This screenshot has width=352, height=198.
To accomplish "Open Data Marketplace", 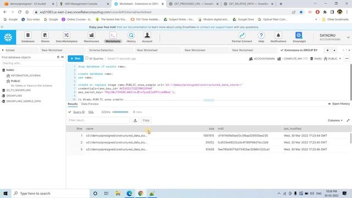I will pos(67,37).
